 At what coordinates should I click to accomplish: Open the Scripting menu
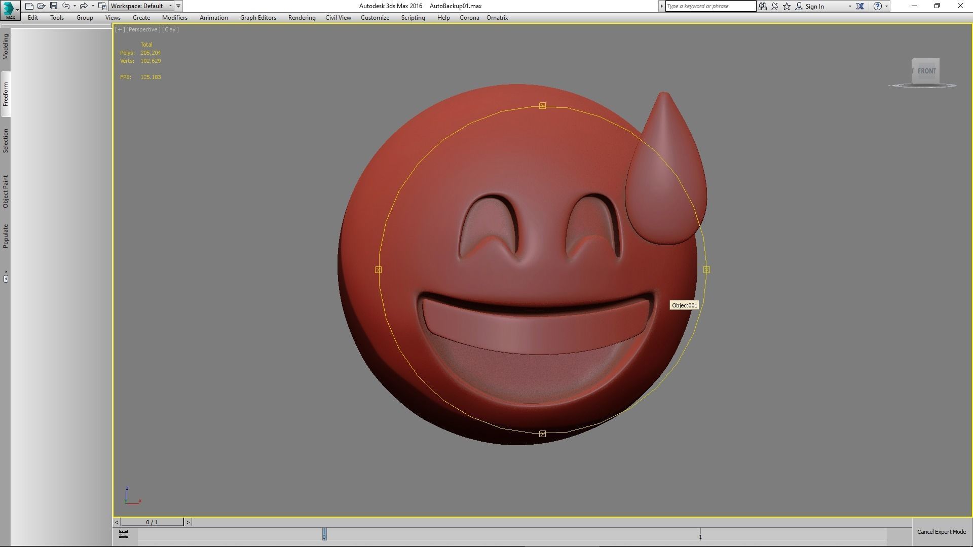pyautogui.click(x=413, y=17)
